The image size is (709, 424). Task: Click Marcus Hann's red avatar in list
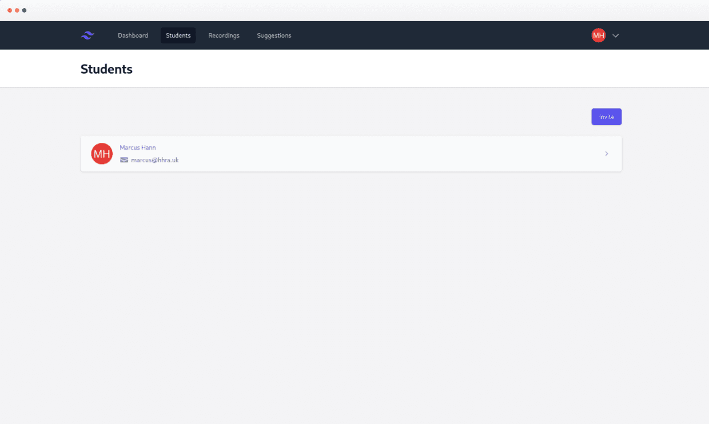pyautogui.click(x=102, y=154)
